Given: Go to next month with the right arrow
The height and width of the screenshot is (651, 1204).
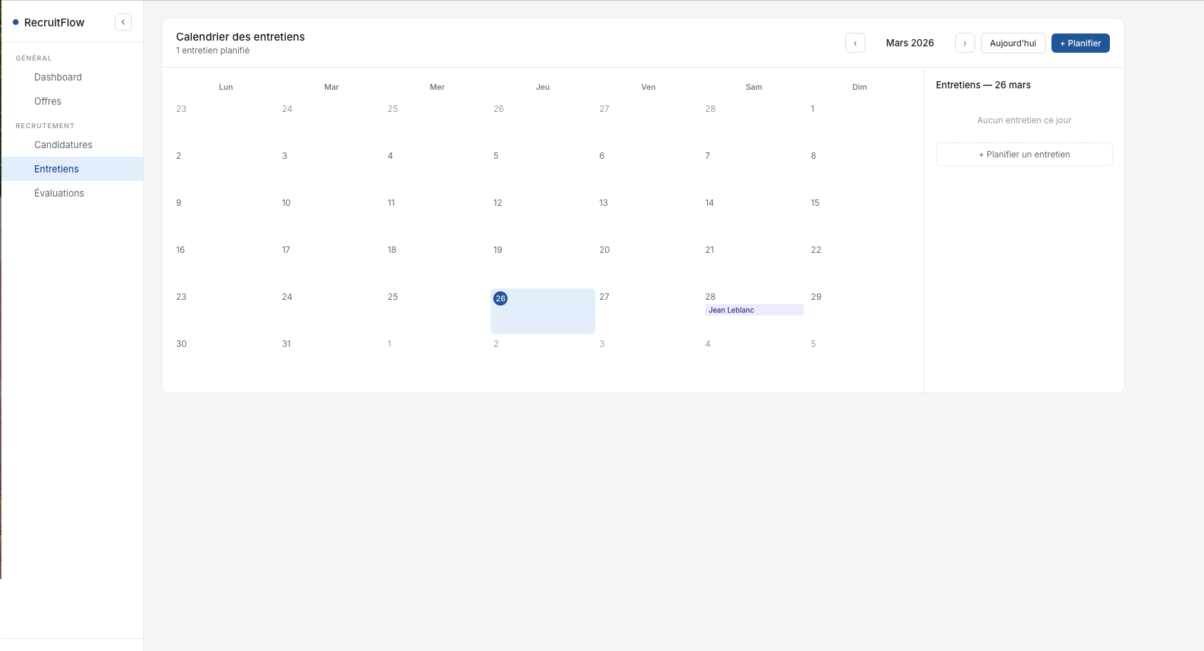Looking at the screenshot, I should [964, 43].
